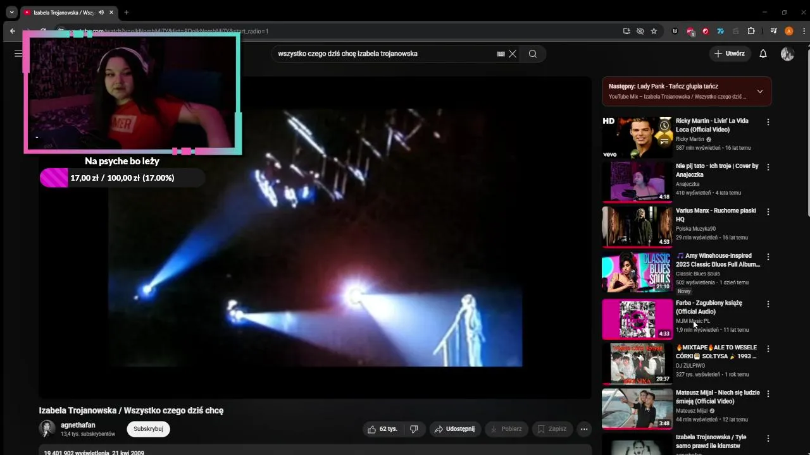This screenshot has width=810, height=455.
Task: Open Farba Zagubiony książę video thumbnail
Action: pyautogui.click(x=637, y=319)
